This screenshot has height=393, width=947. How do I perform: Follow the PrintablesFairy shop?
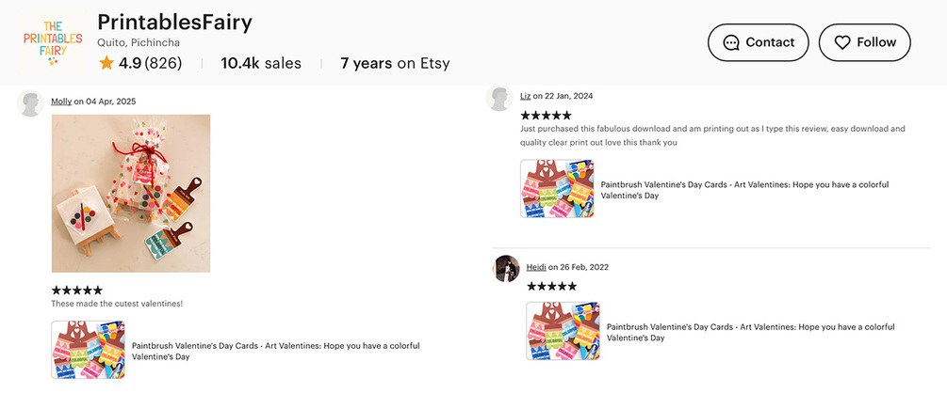coord(864,42)
